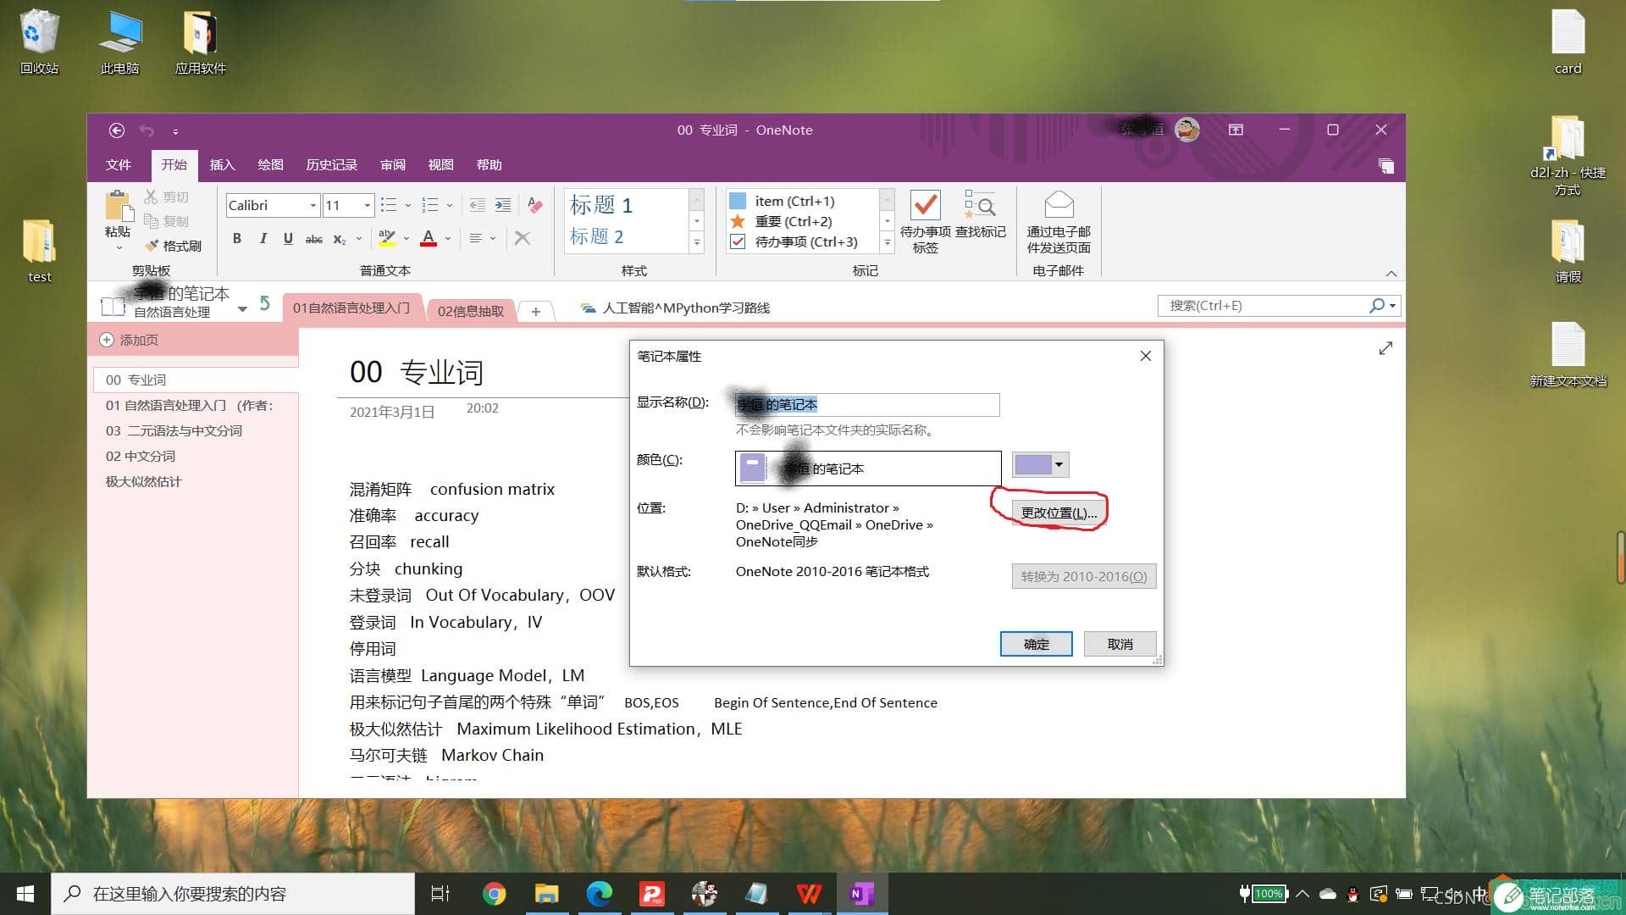The image size is (1626, 915).
Task: Click the Bold formatting icon
Action: pos(235,237)
